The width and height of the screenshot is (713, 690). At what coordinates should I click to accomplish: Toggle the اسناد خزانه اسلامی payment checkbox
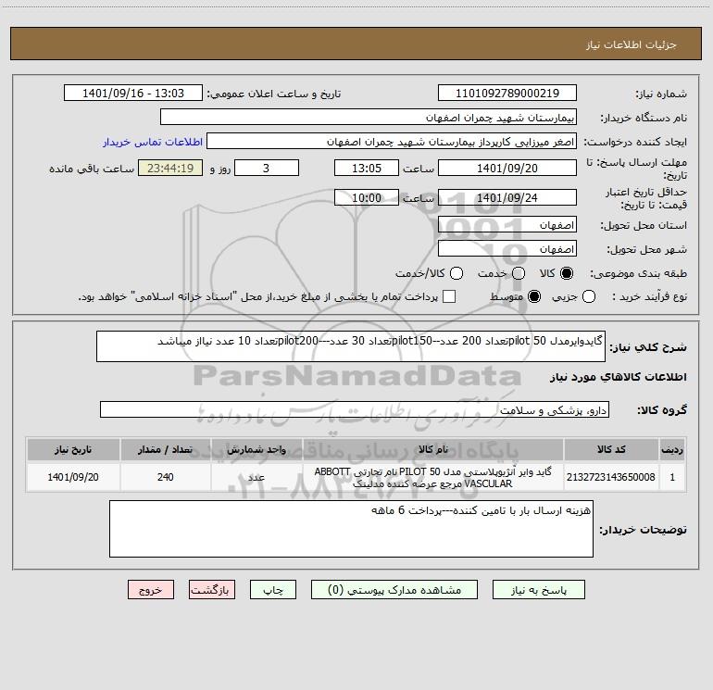tap(449, 296)
